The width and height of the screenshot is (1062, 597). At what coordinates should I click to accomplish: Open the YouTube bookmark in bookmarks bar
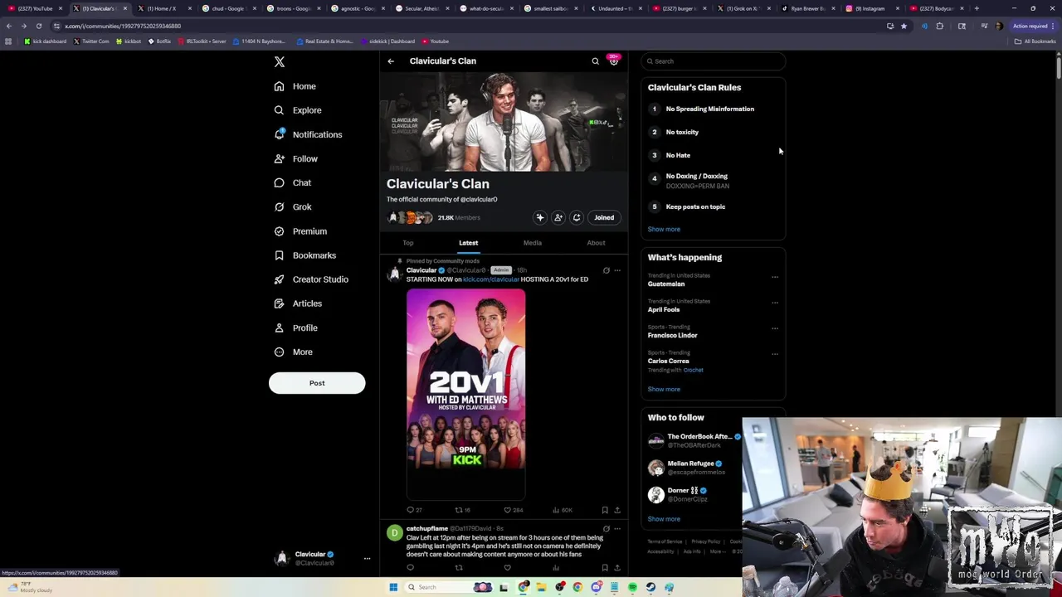[436, 41]
